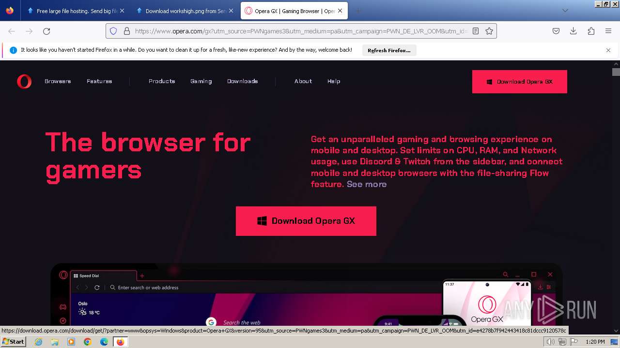The height and width of the screenshot is (348, 620).
Task: Open File Explorer folder in taskbar
Action: click(55, 342)
